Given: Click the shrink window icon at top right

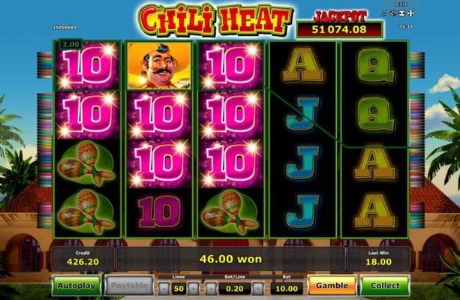Looking at the screenshot, I should click(402, 13).
